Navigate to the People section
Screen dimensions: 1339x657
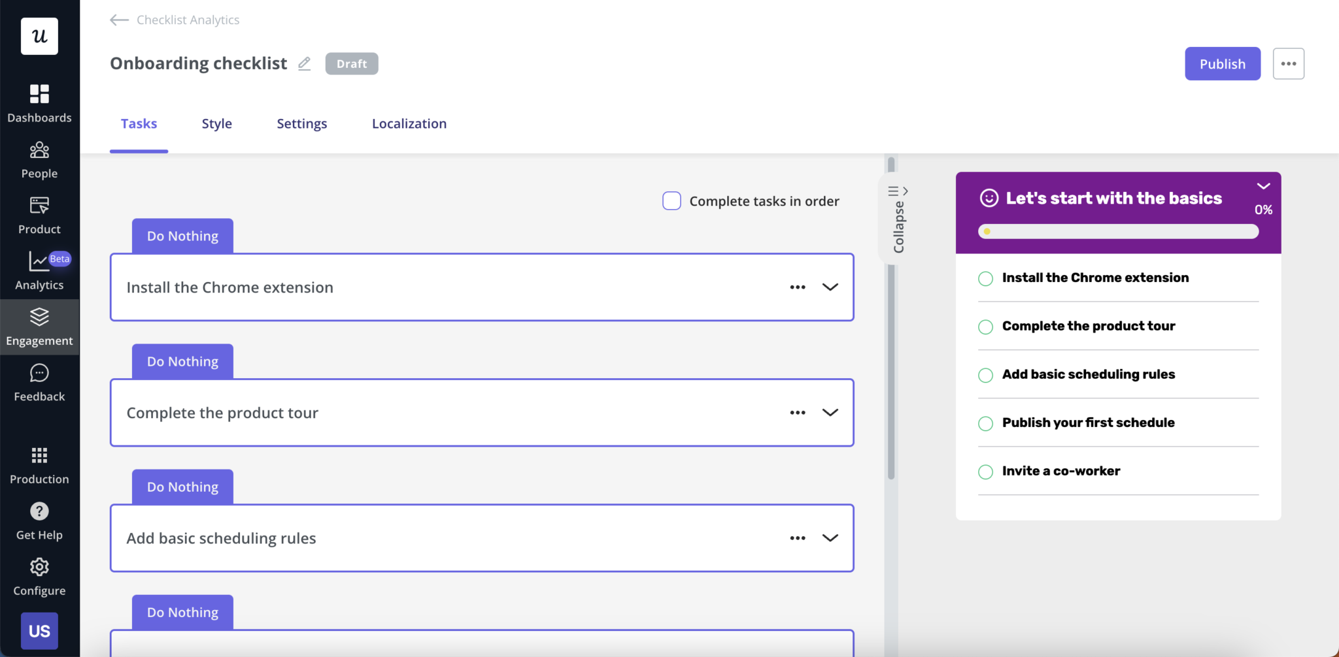tap(39, 157)
